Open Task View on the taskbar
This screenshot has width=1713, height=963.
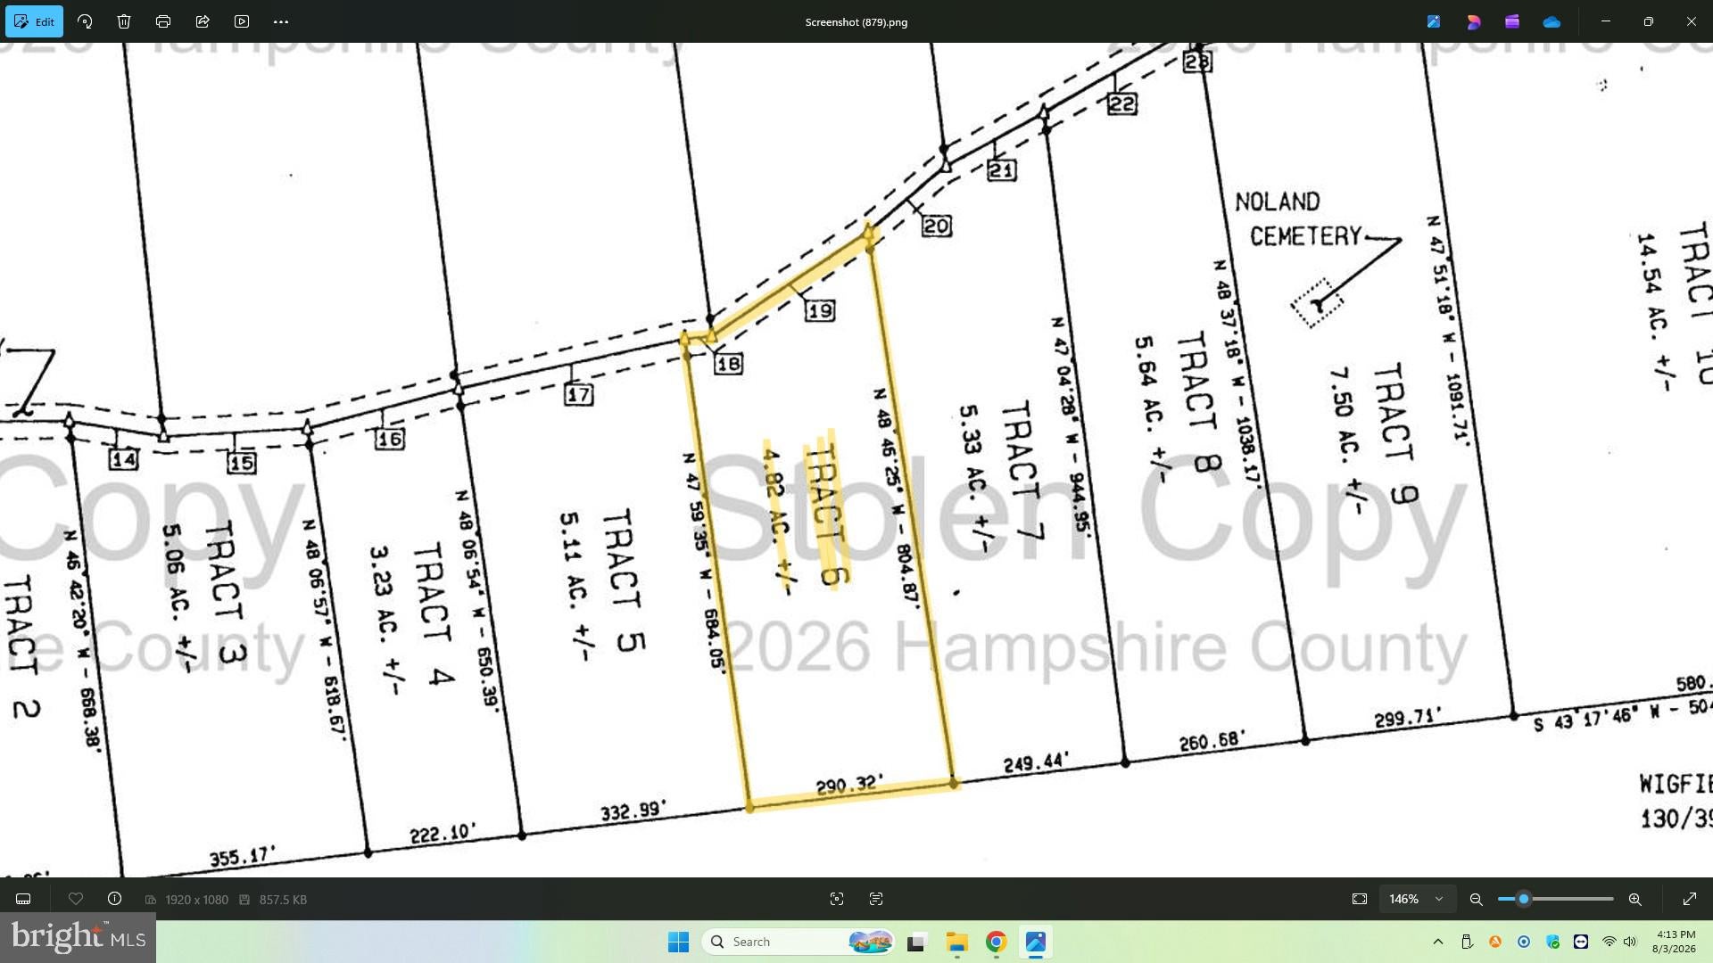point(916,942)
